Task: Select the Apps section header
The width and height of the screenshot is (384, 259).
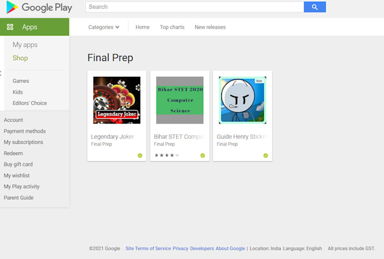Action: [x=34, y=27]
